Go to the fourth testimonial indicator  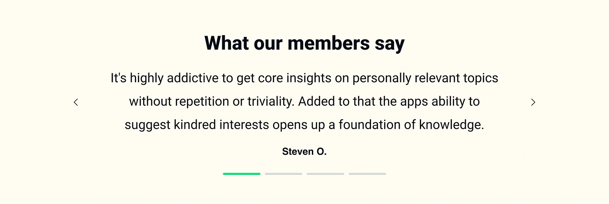[367, 174]
